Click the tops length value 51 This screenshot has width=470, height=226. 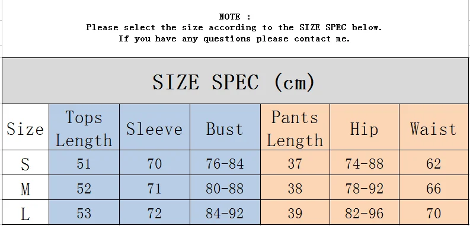[84, 163]
